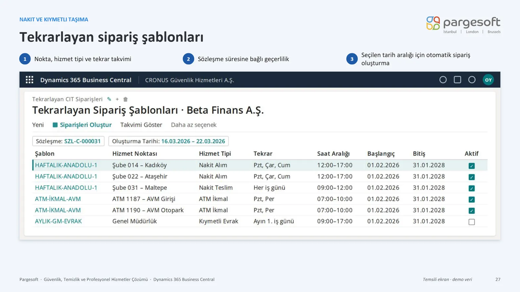The height and width of the screenshot is (292, 520).
Task: Open ATM-İKMAL-AVM link in AVM Girişi row
Action: click(x=58, y=199)
